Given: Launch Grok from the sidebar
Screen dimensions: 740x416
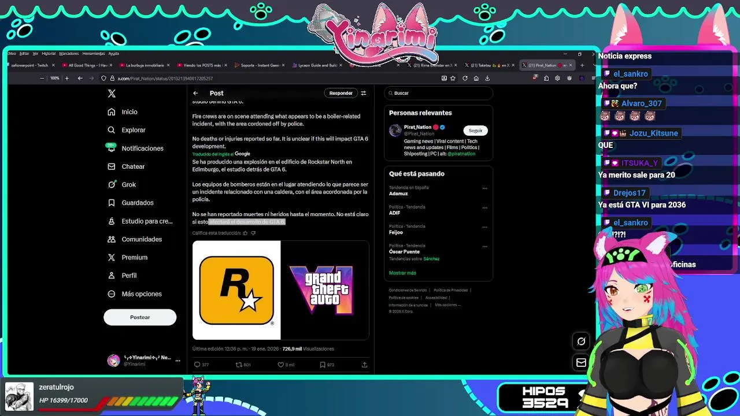Looking at the screenshot, I should coord(122,185).
